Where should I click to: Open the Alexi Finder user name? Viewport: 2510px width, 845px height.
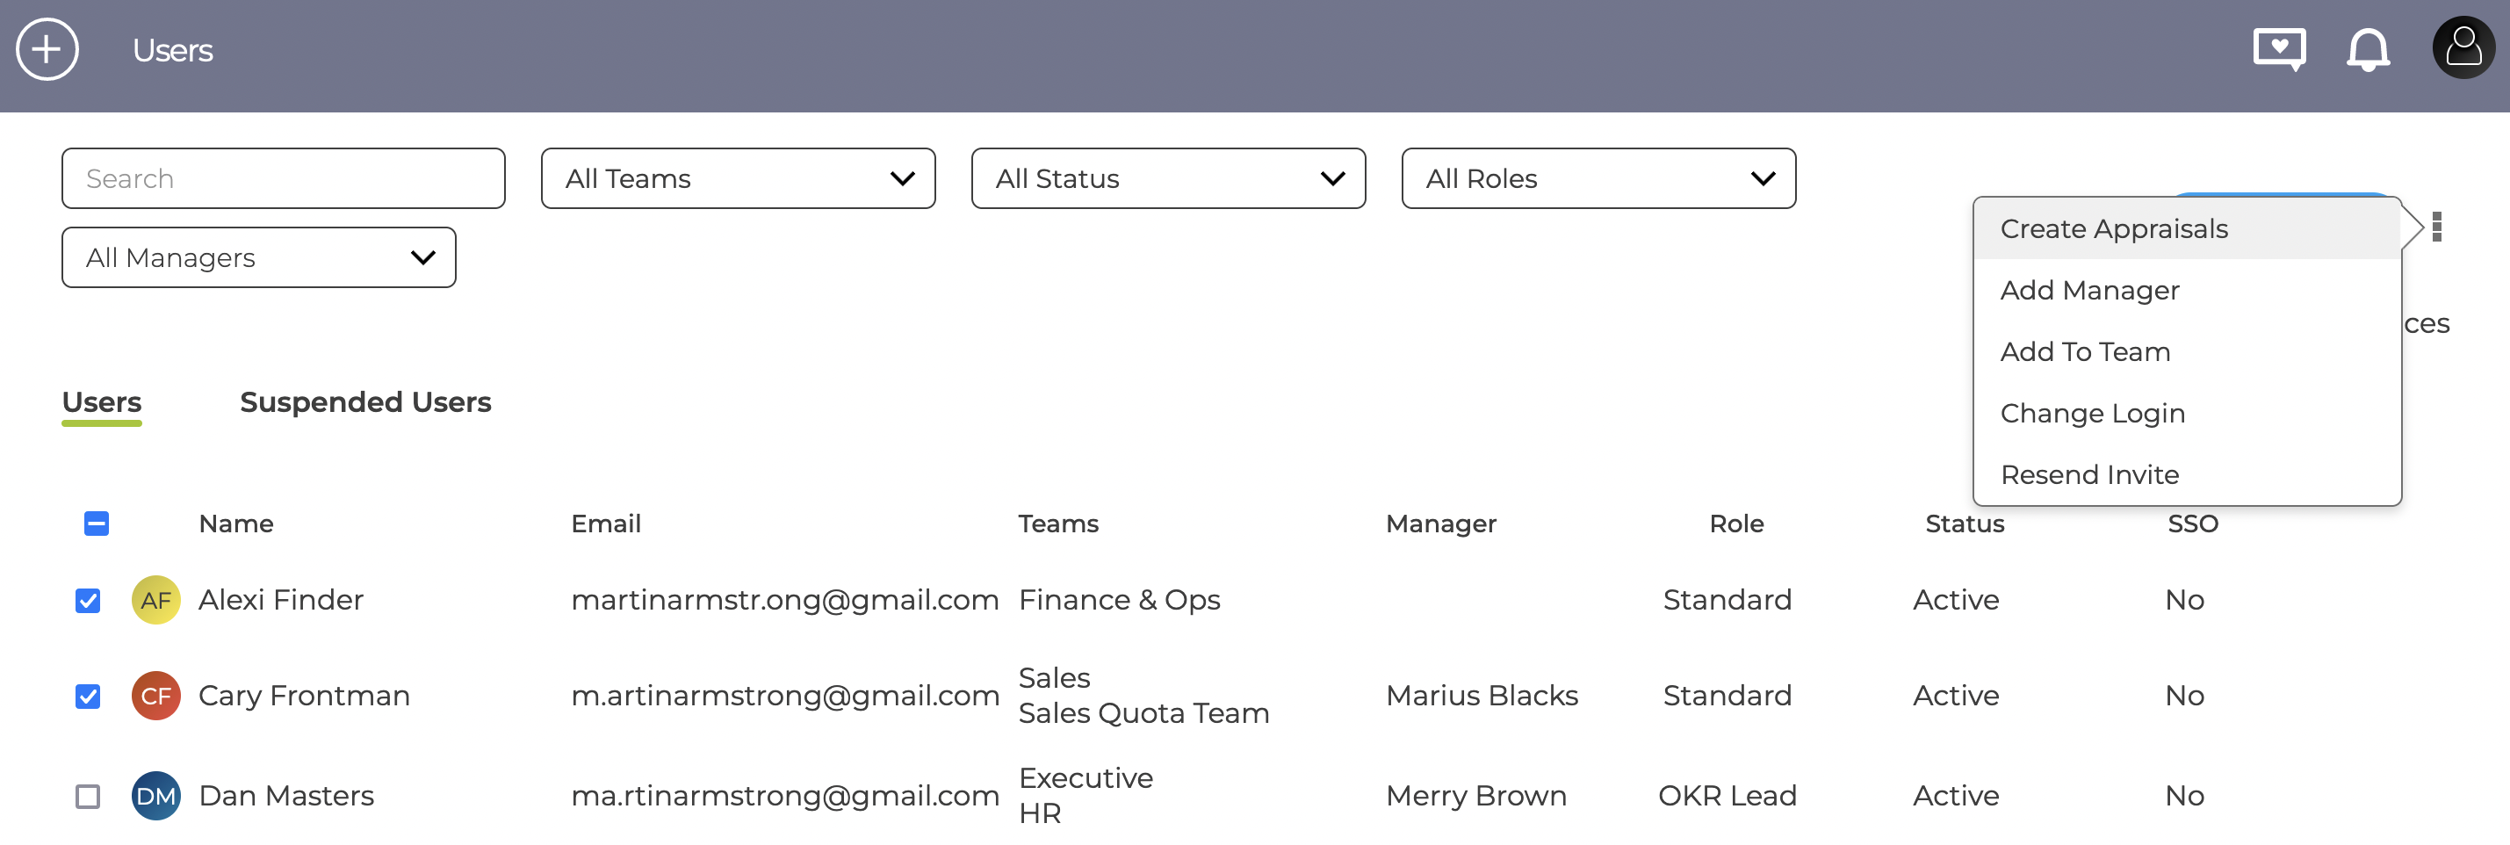(281, 600)
